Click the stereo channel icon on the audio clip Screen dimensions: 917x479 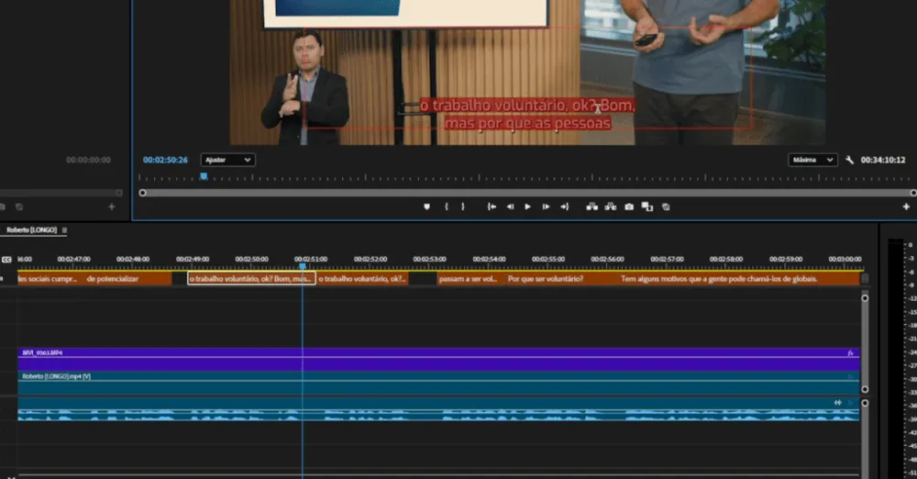click(837, 402)
